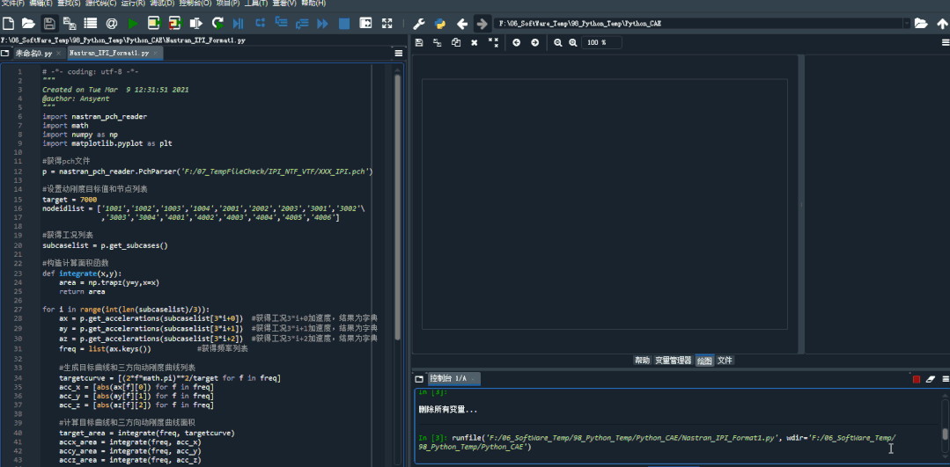Image resolution: width=950 pixels, height=467 pixels.
Task: Run the current cell
Action: (x=154, y=24)
